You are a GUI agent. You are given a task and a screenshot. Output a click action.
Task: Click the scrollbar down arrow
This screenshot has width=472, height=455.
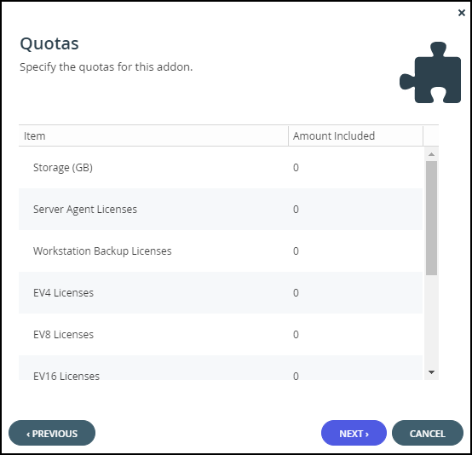(431, 372)
